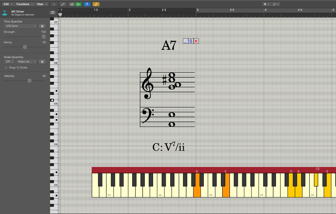Close the A7 chord overlay
The width and height of the screenshot is (336, 214).
(x=196, y=41)
